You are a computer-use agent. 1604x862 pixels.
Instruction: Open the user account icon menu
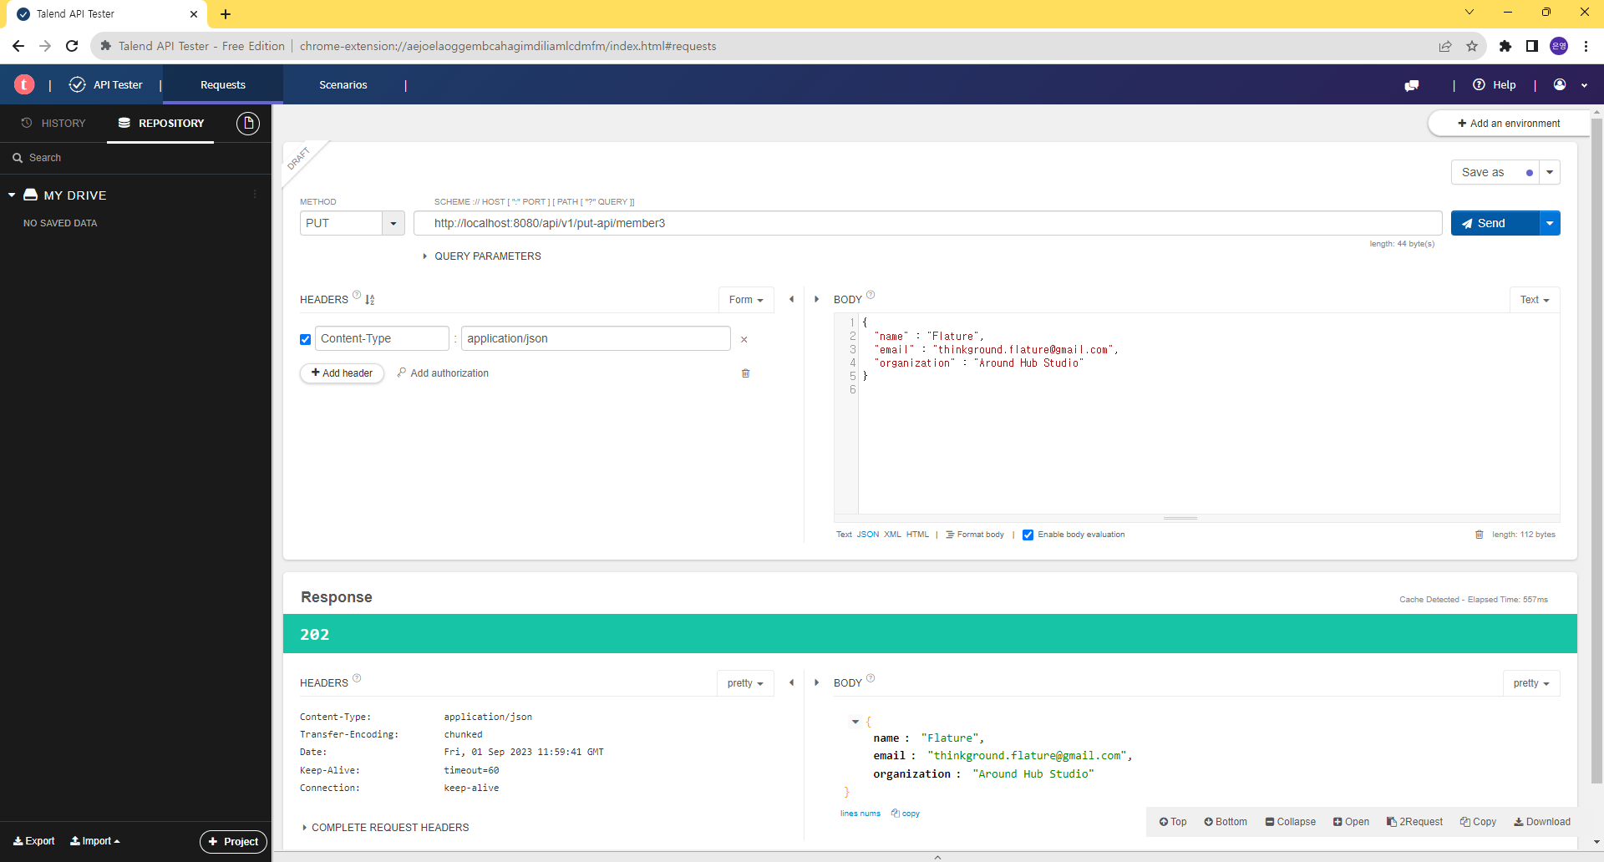[x=1560, y=84]
